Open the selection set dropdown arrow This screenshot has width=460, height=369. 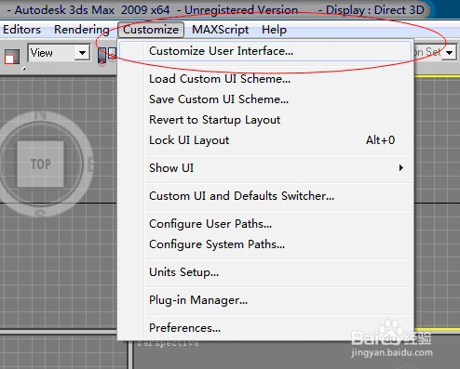(x=450, y=53)
